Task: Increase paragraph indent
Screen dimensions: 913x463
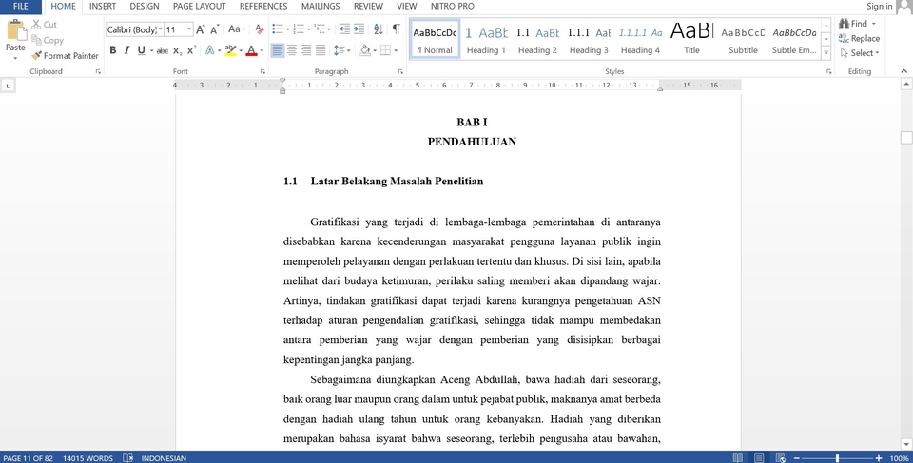Action: [359, 29]
